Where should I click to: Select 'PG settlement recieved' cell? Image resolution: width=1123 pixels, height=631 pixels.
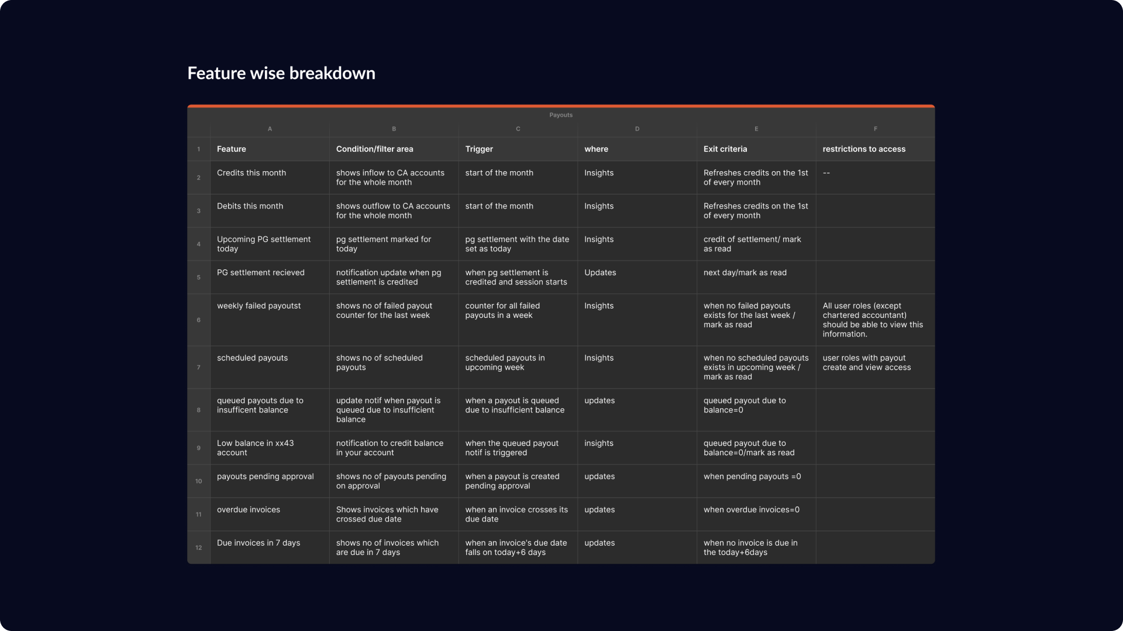[x=270, y=278]
